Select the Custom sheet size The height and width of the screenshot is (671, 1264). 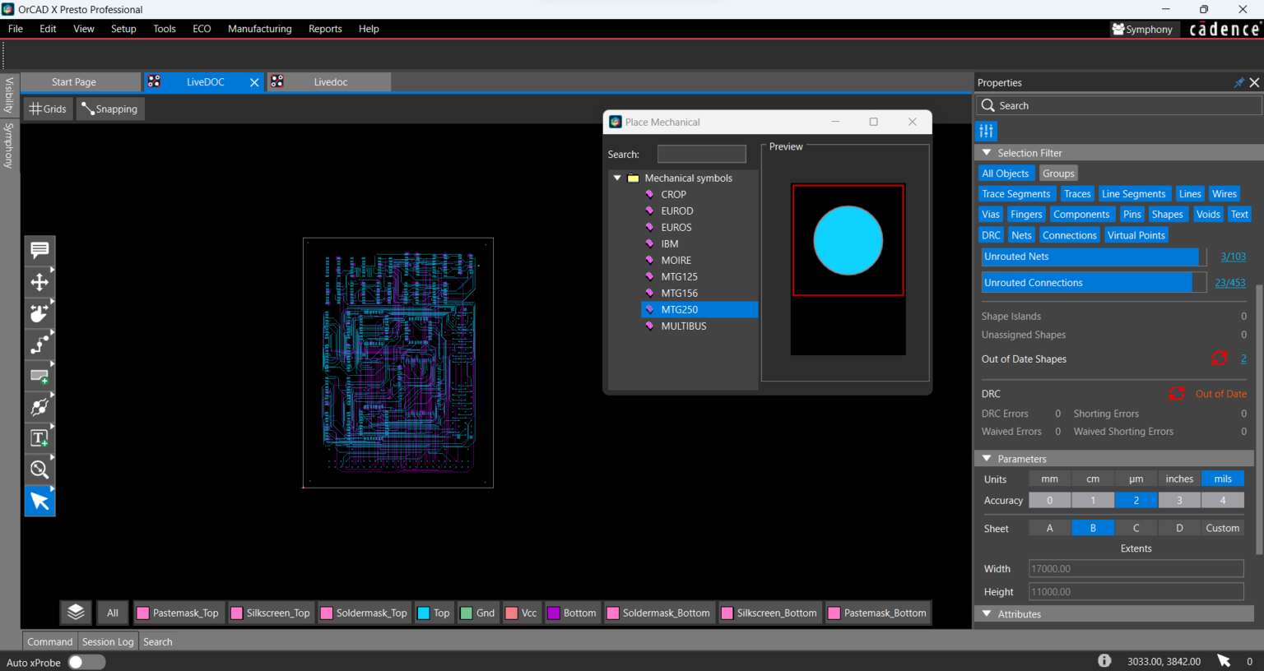[1223, 528]
